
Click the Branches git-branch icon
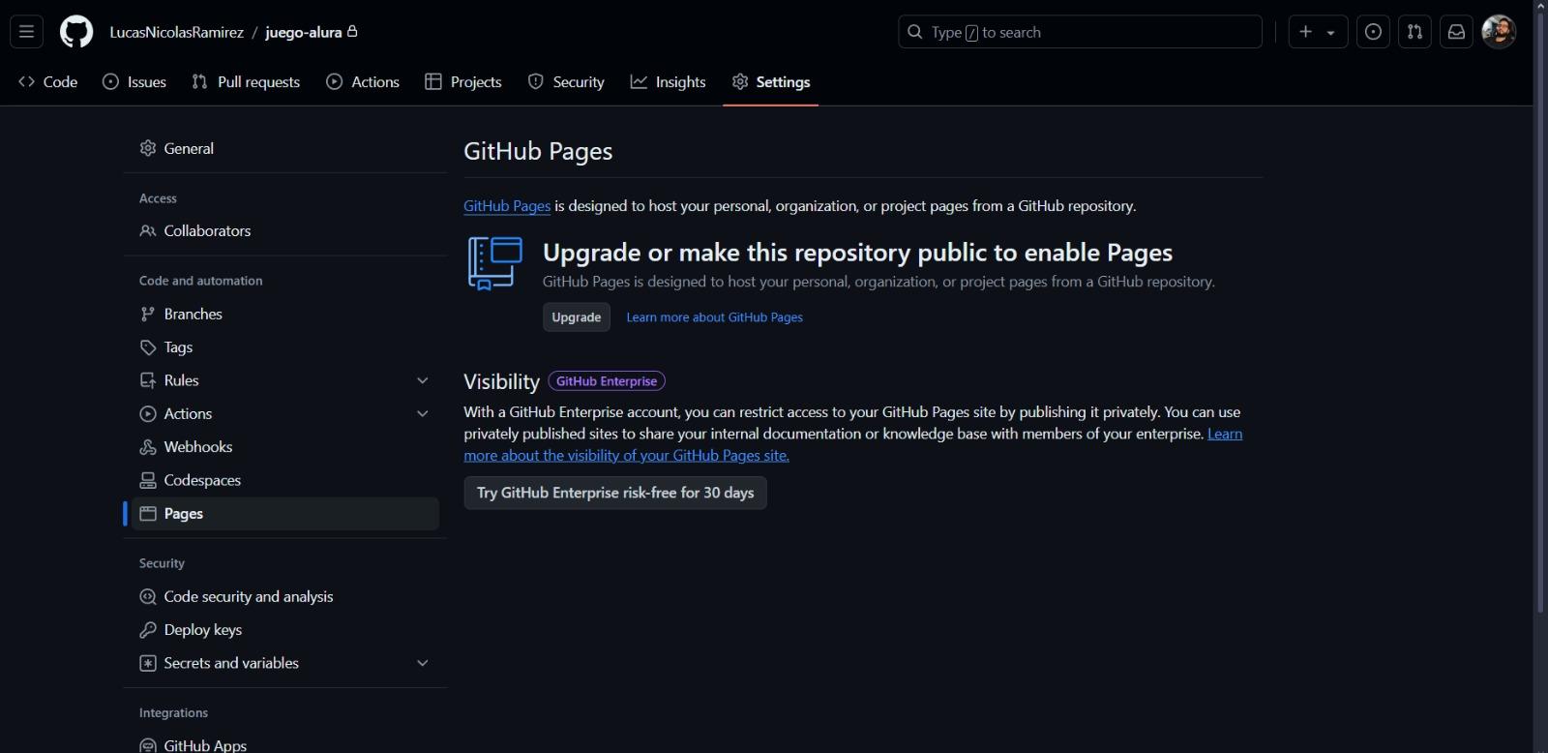click(148, 314)
